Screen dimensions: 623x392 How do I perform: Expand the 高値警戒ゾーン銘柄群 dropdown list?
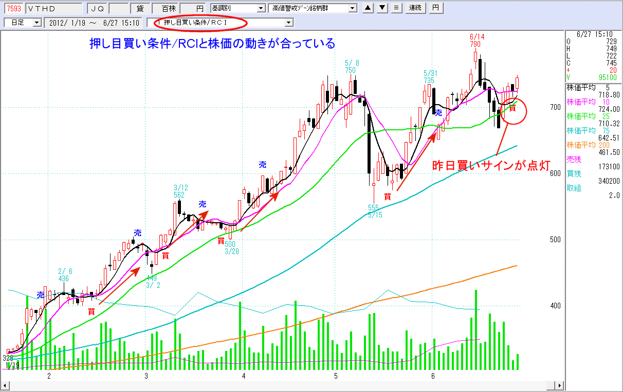point(352,8)
